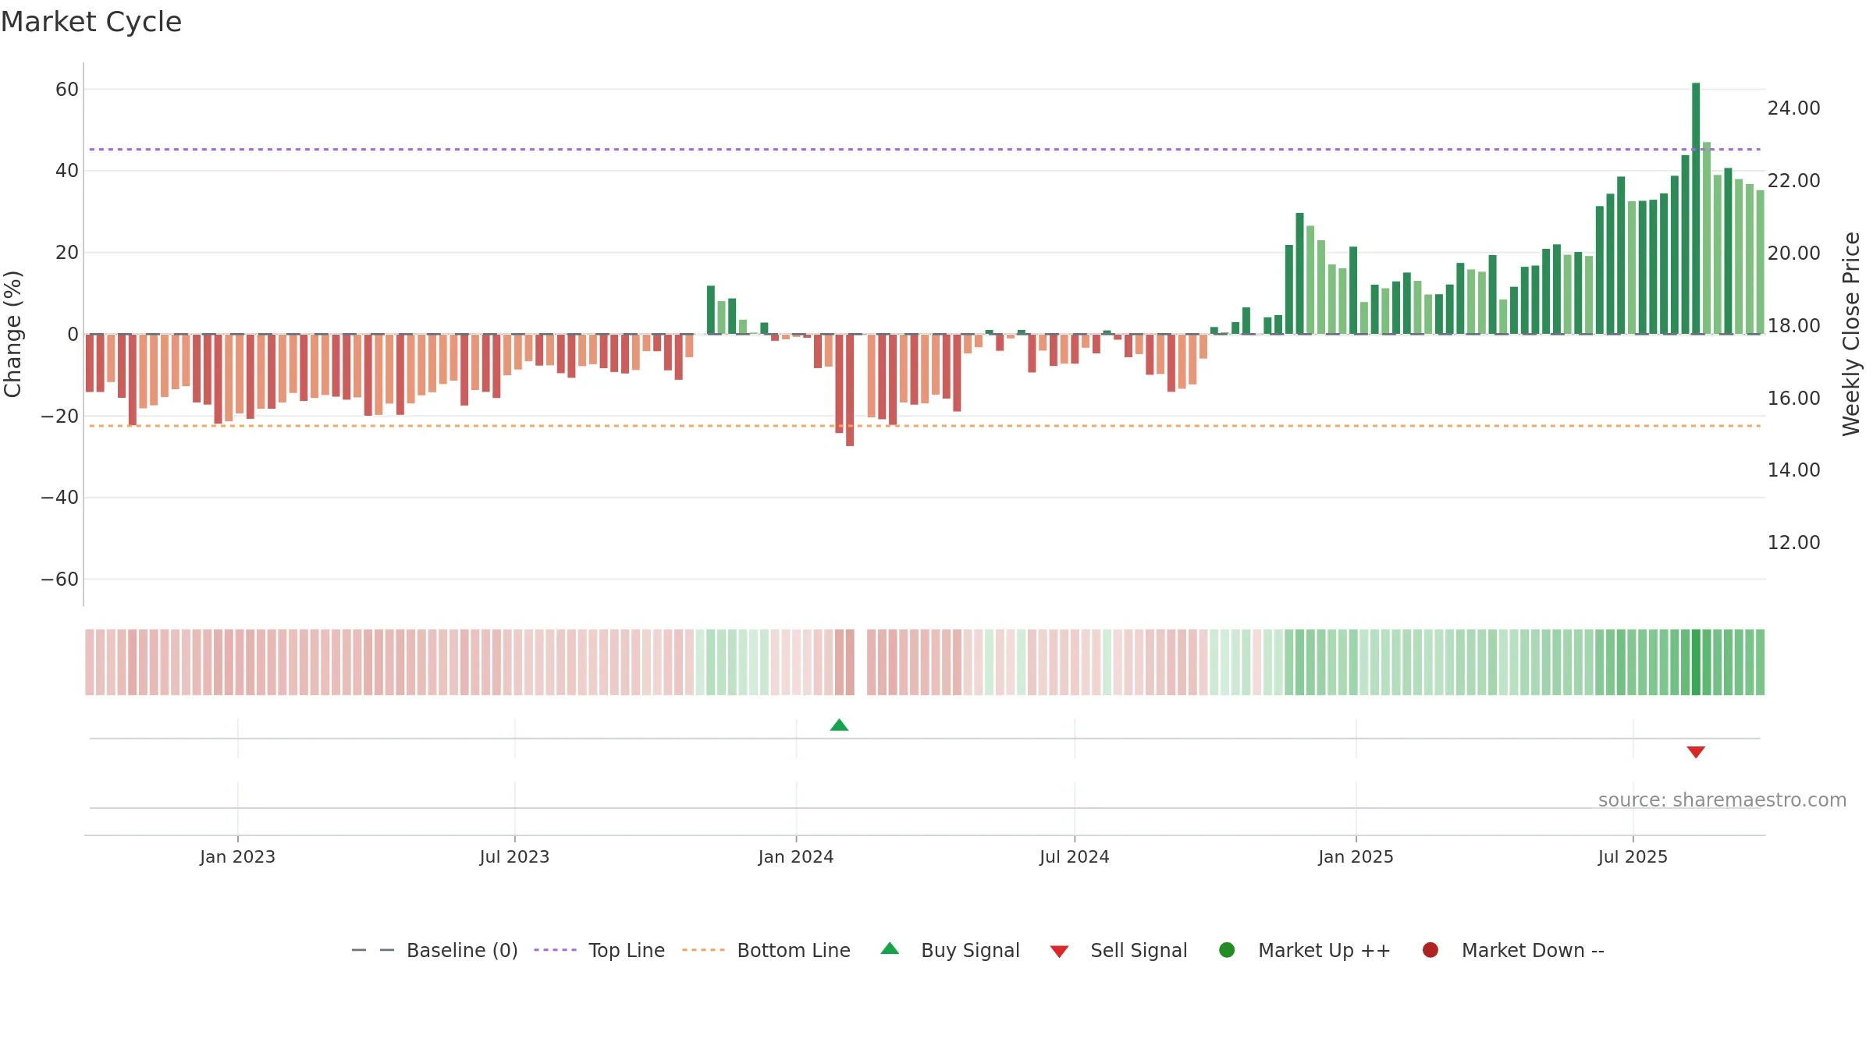Click the Change (%) axis title
The height and width of the screenshot is (1053, 1873).
(x=12, y=334)
